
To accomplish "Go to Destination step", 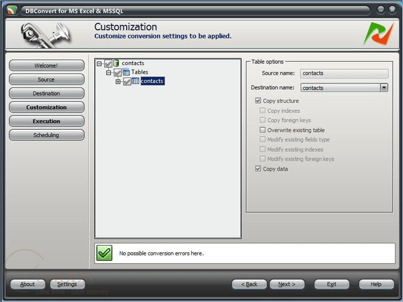I will (47, 93).
